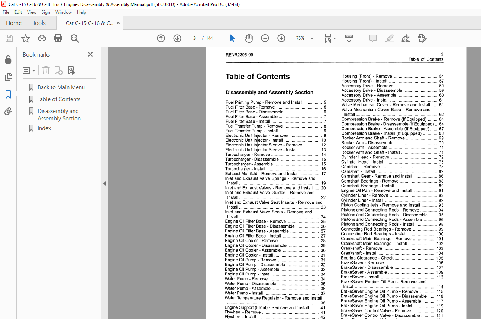Open the Find text search tool
481x319 pixels.
(75, 38)
